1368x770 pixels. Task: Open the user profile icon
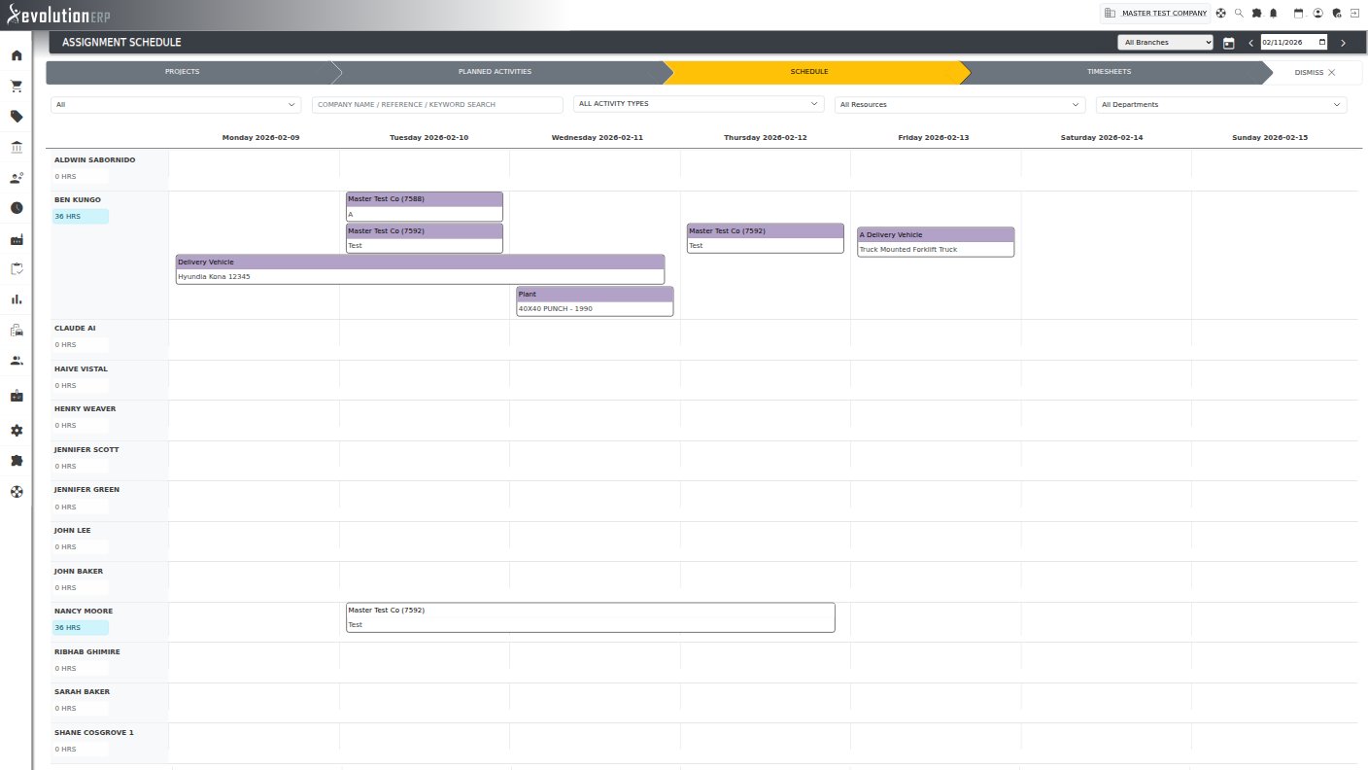pyautogui.click(x=1317, y=14)
